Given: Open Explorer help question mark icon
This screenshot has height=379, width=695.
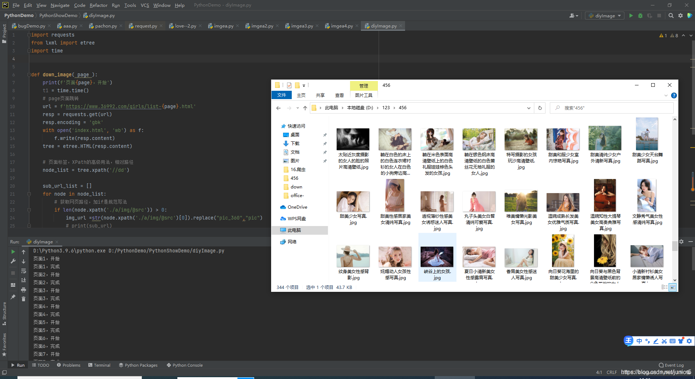Looking at the screenshot, I should (674, 95).
